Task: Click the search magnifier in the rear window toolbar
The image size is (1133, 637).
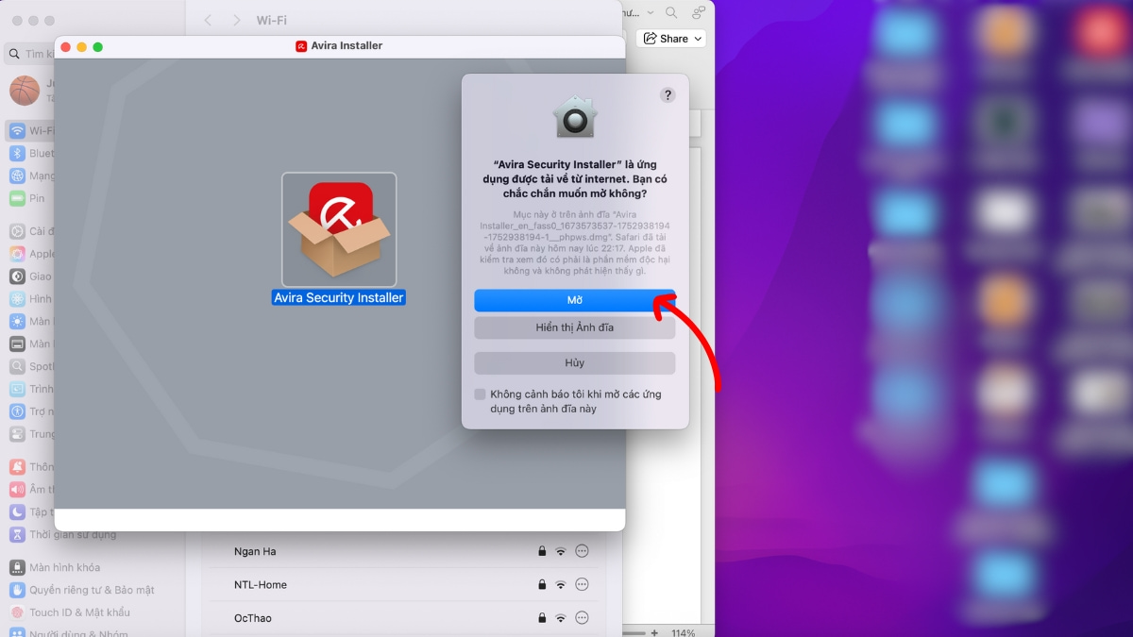Action: click(671, 13)
